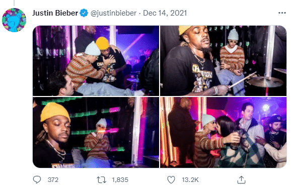Click the 372 replies count
Viewport: 291px width, 190px height.
point(53,180)
